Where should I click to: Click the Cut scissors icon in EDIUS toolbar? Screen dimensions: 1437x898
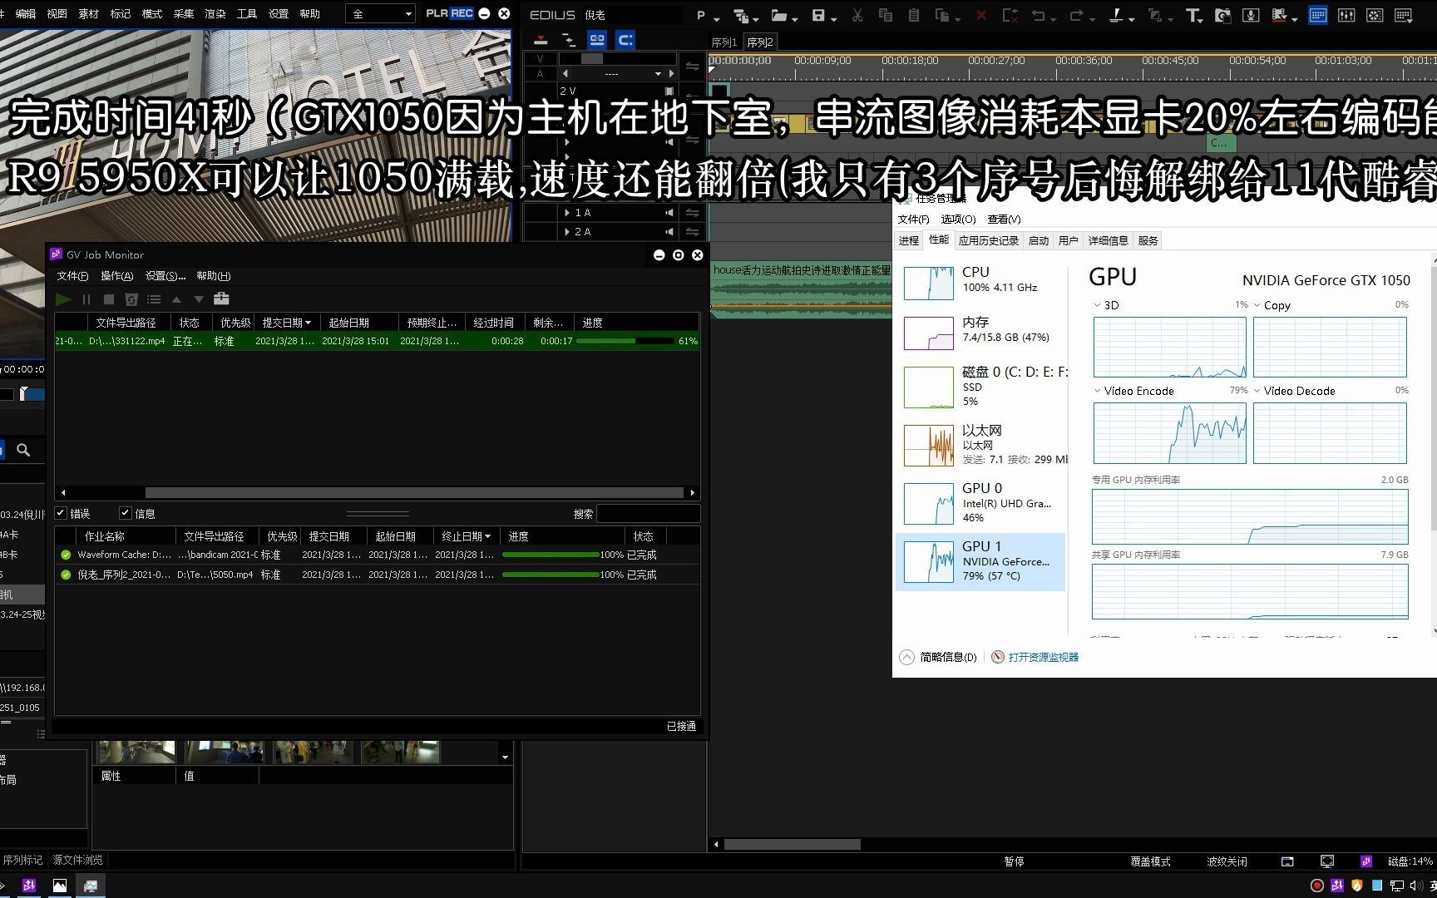857,15
